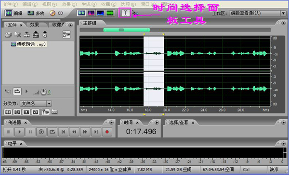
Task: Click the 传送器 play button
Action: coord(19,132)
